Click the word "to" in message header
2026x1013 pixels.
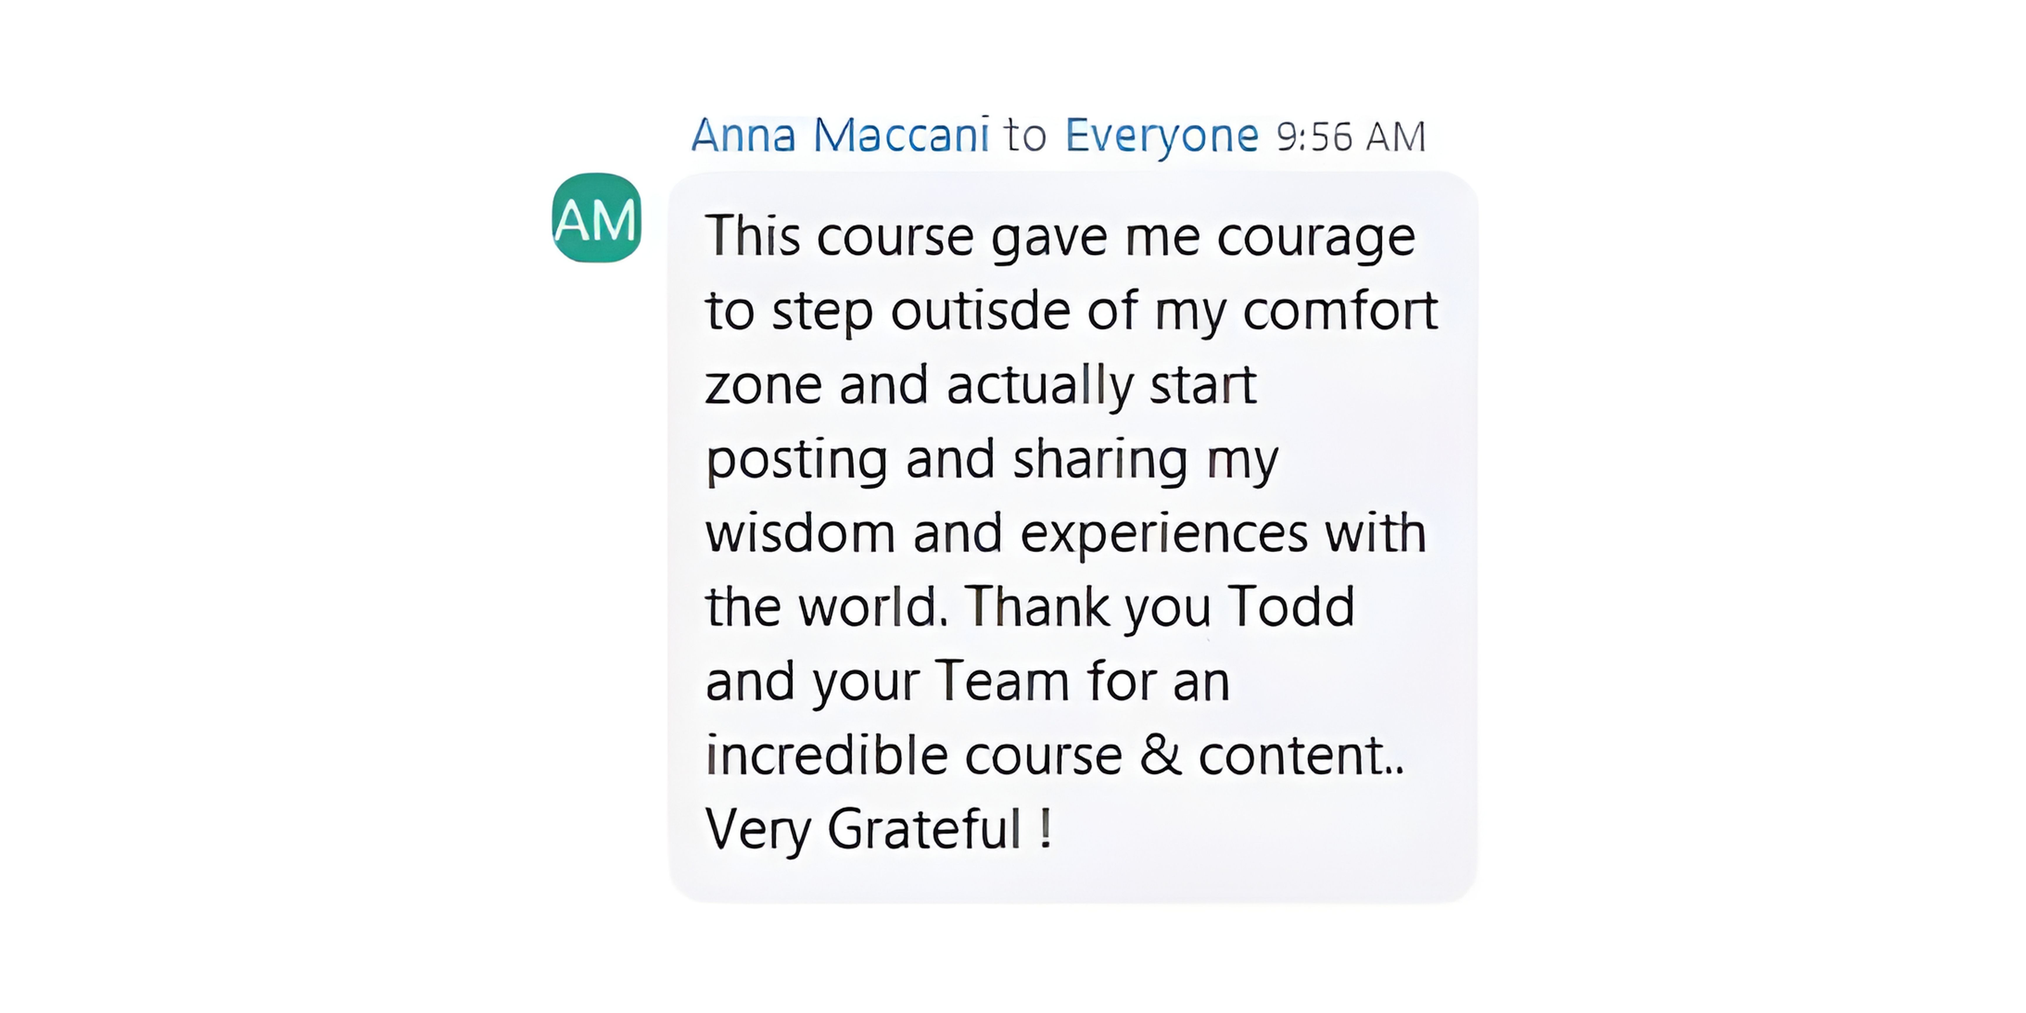pyautogui.click(x=1025, y=135)
